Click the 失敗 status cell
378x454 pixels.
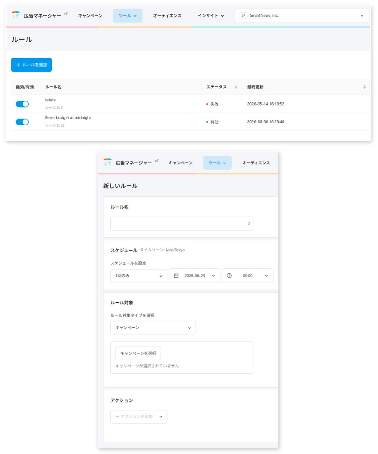[x=212, y=104]
